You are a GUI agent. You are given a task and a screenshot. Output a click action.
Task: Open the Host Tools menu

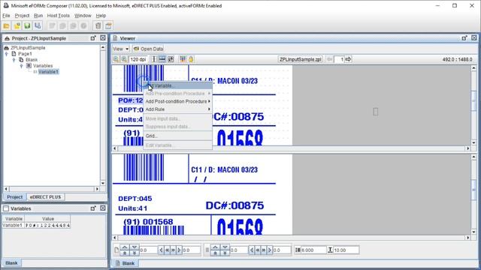(59, 16)
